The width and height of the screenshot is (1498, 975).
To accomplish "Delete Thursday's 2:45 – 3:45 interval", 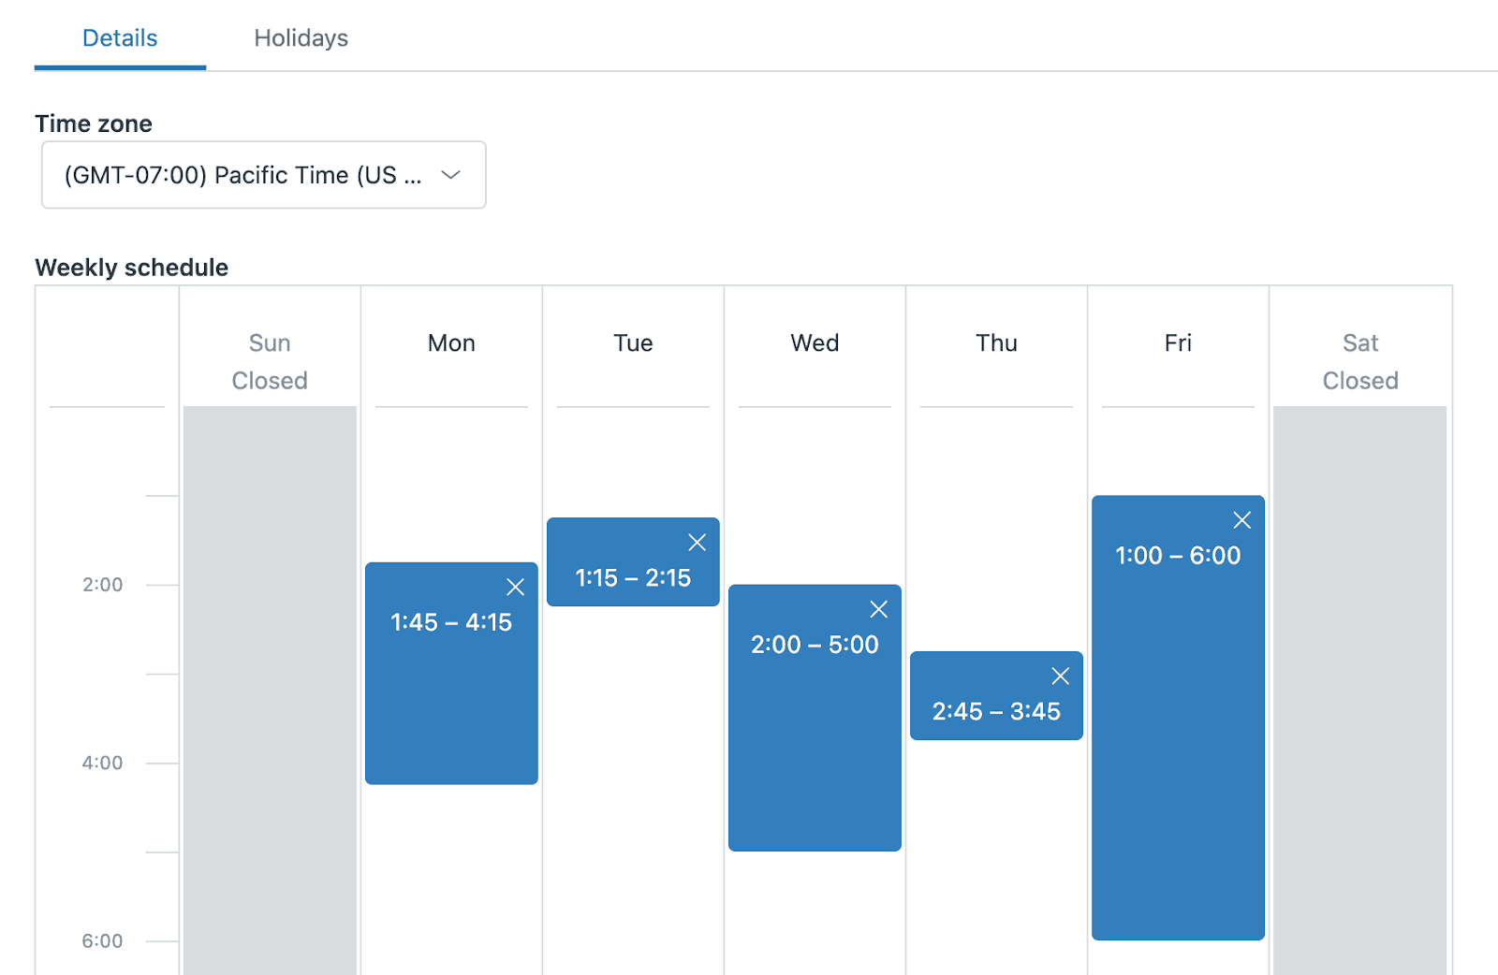I will point(1060,676).
